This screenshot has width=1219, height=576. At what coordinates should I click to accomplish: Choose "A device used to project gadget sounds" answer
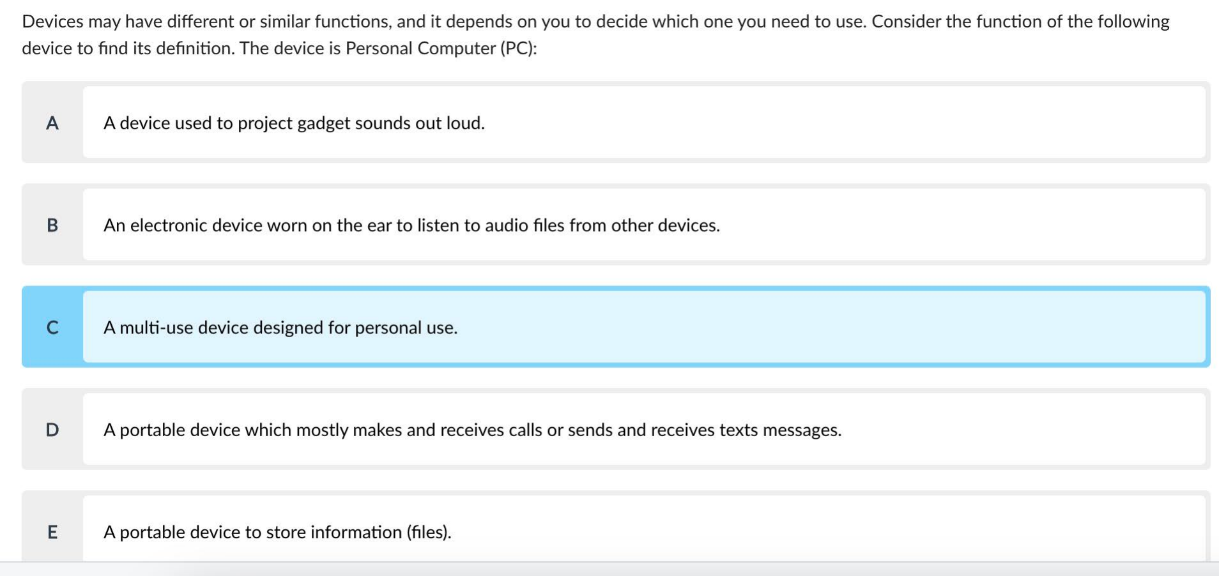(294, 123)
